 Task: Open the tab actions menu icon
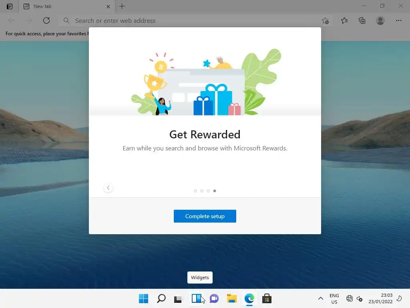tap(10, 6)
